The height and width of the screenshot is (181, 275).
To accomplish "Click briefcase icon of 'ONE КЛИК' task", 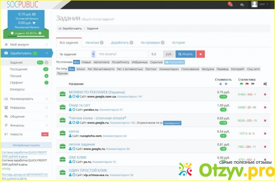I will (x=62, y=159).
